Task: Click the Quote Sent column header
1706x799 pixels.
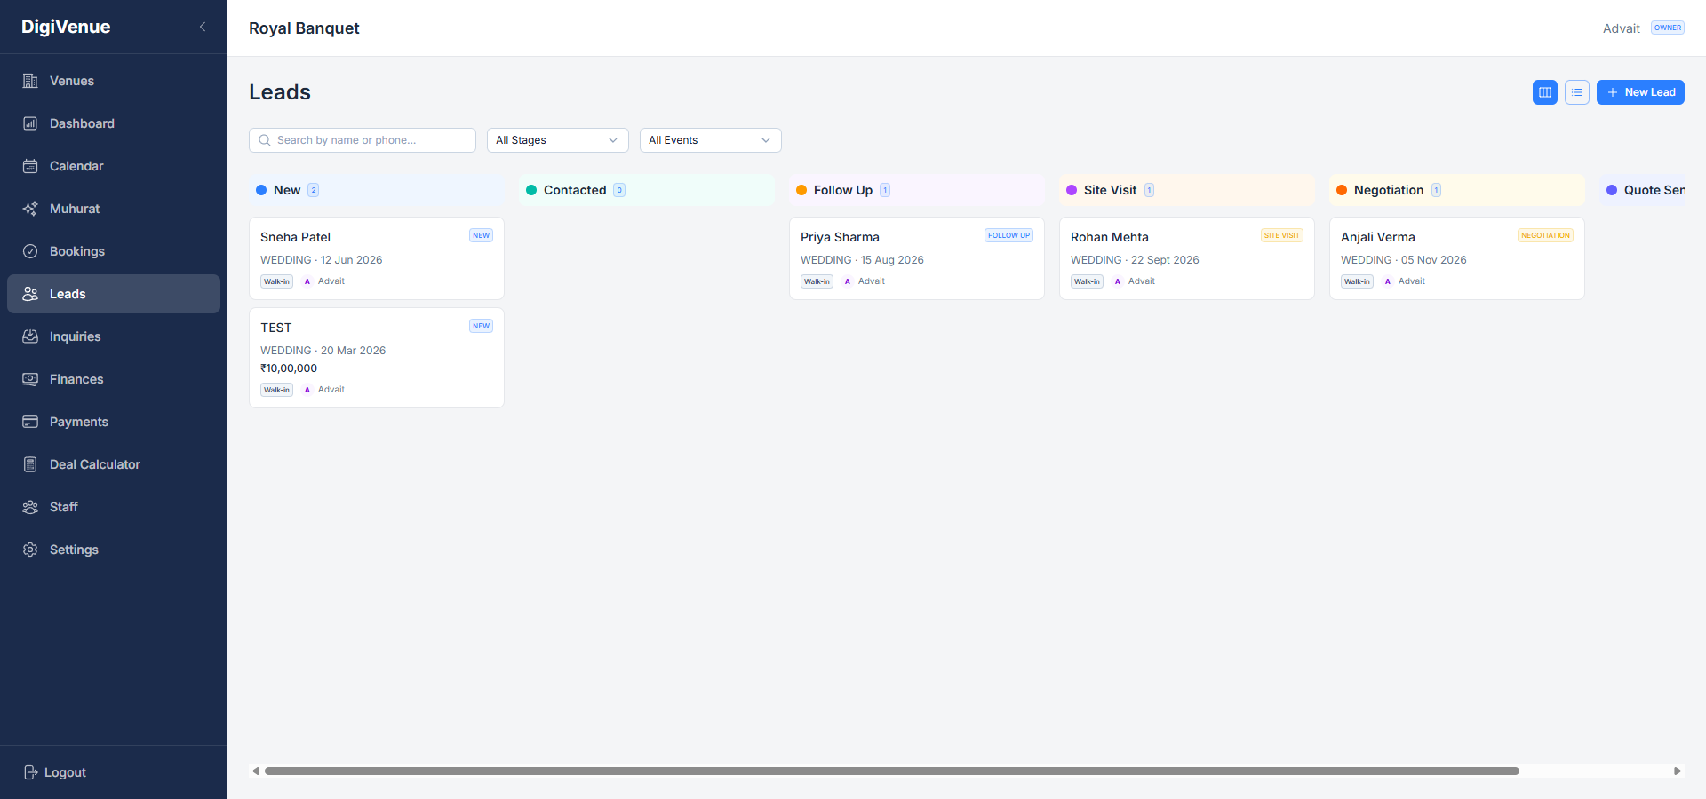Action: [x=1642, y=190]
